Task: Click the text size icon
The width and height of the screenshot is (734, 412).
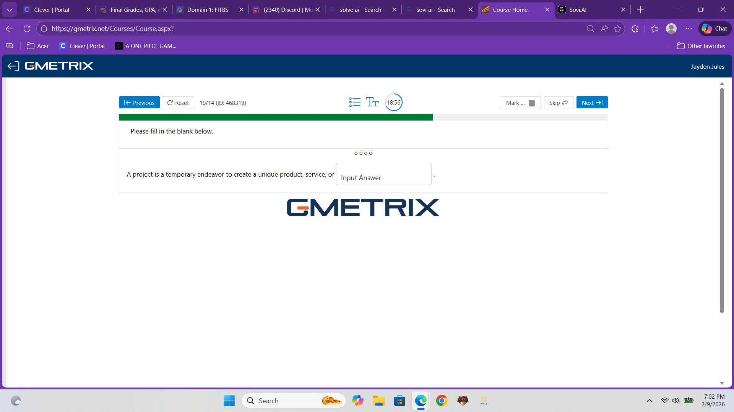Action: [372, 102]
